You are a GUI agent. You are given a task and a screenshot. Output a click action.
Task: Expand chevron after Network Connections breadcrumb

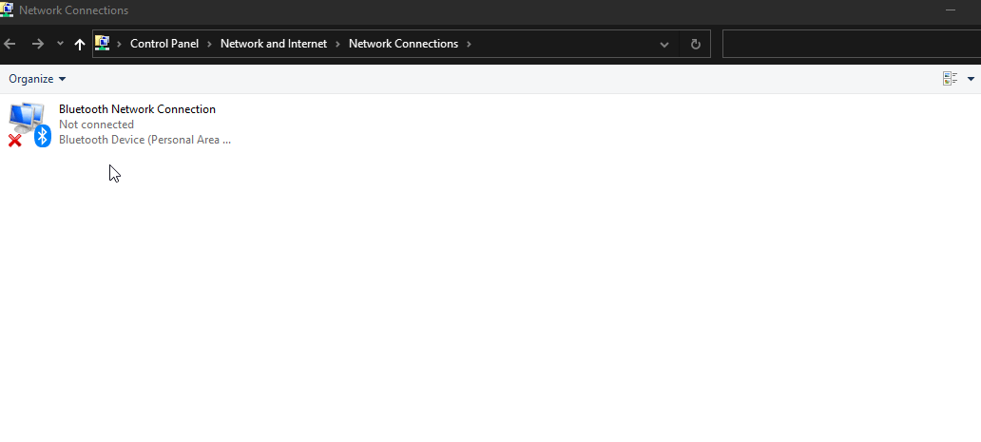tap(470, 44)
